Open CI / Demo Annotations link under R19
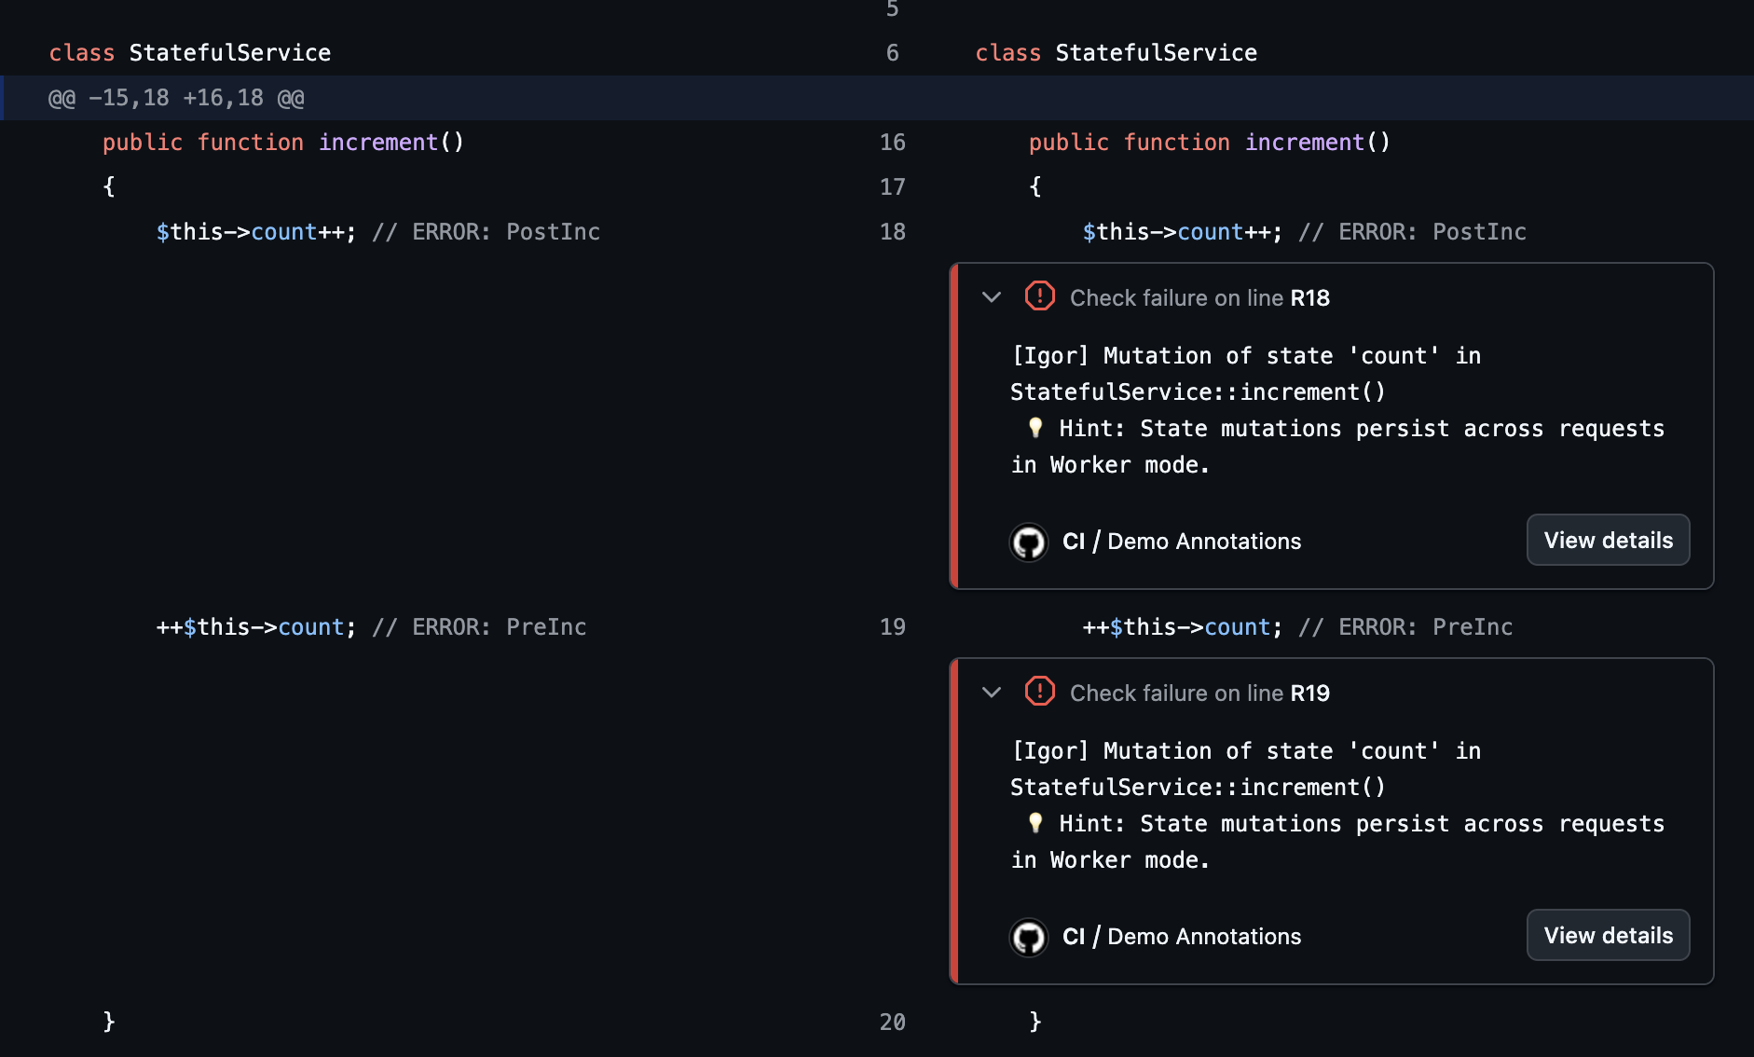The height and width of the screenshot is (1057, 1754). (1182, 937)
